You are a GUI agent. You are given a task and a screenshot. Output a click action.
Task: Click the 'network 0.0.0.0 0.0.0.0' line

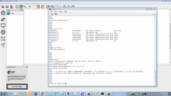67,66
